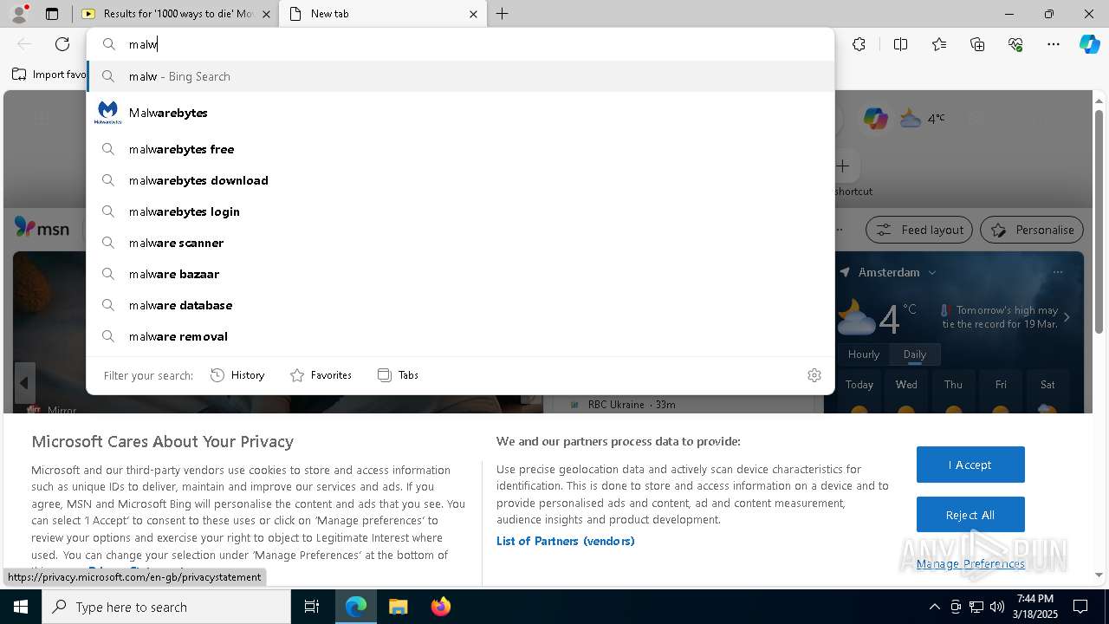Click Reject All cookies button
The height and width of the screenshot is (624, 1109).
(970, 515)
